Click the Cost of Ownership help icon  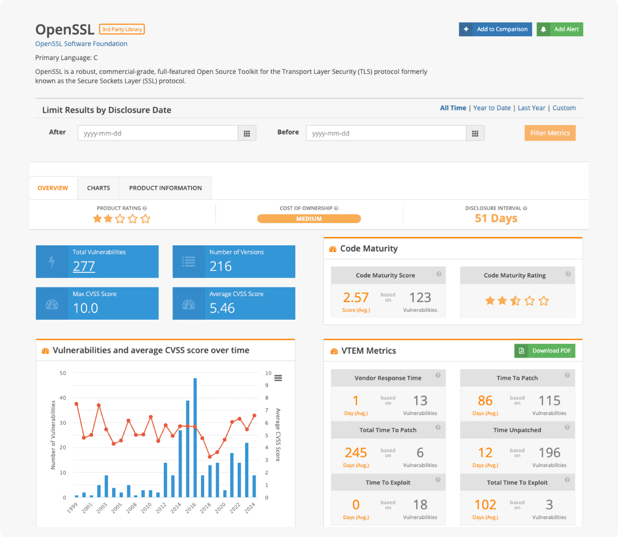(336, 208)
